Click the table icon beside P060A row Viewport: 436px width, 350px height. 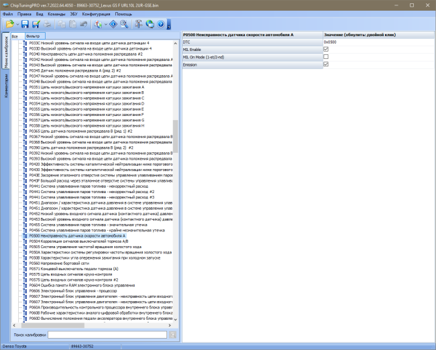(x=25, y=307)
